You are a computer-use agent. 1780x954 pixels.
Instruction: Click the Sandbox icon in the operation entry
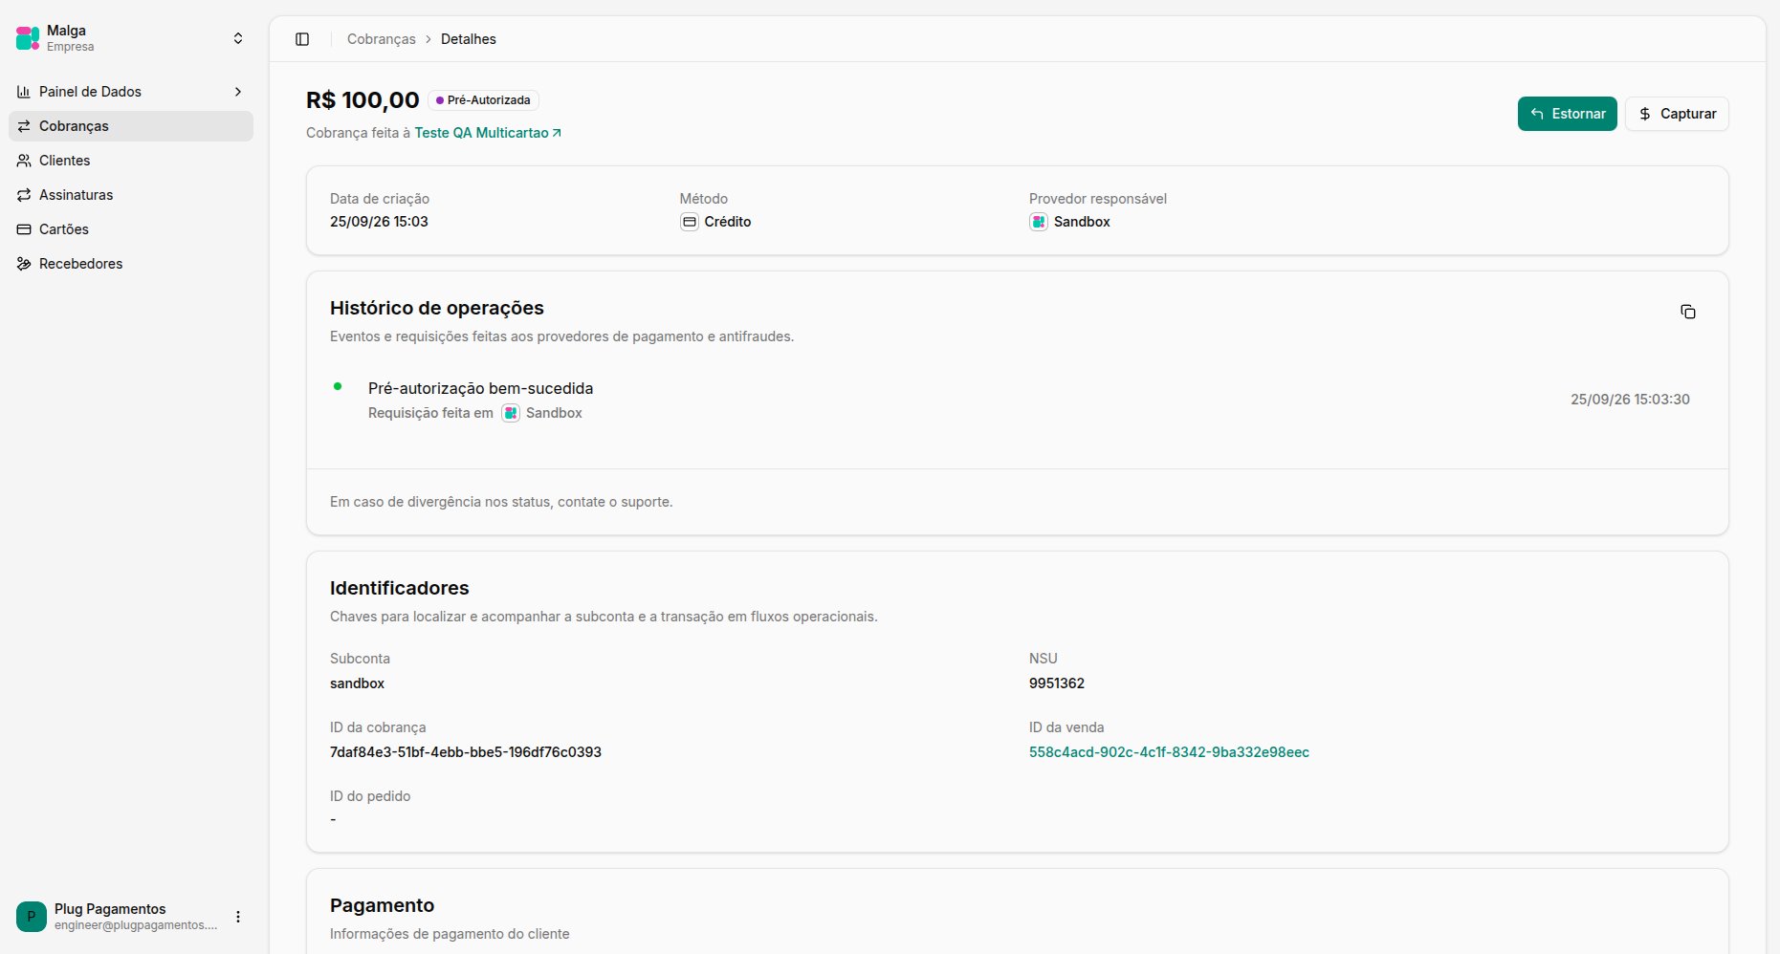pos(511,413)
